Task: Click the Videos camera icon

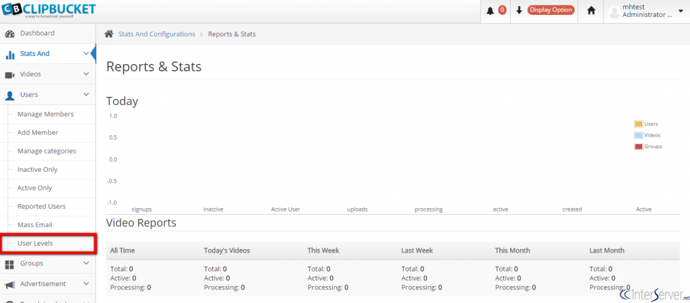Action: pyautogui.click(x=9, y=75)
